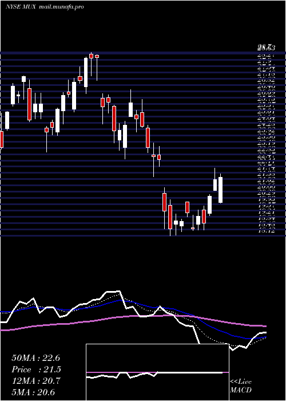Select the 5MA : 20.6 readout
Image resolution: width=286 pixels, height=401 pixels.
33,392
